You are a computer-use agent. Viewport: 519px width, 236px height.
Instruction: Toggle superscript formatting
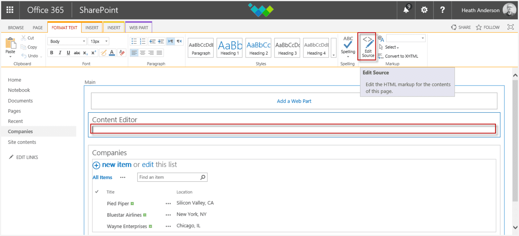pyautogui.click(x=93, y=53)
